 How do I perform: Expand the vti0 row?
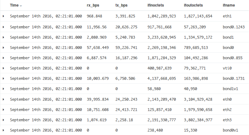pyautogui.click(x=3, y=68)
